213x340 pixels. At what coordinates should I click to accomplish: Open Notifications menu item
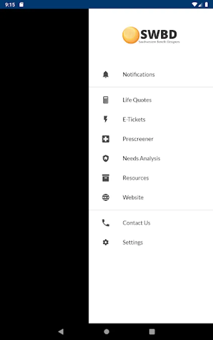coord(139,74)
